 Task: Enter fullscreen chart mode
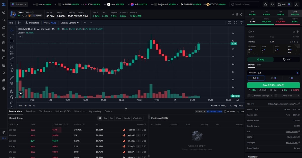236,23
